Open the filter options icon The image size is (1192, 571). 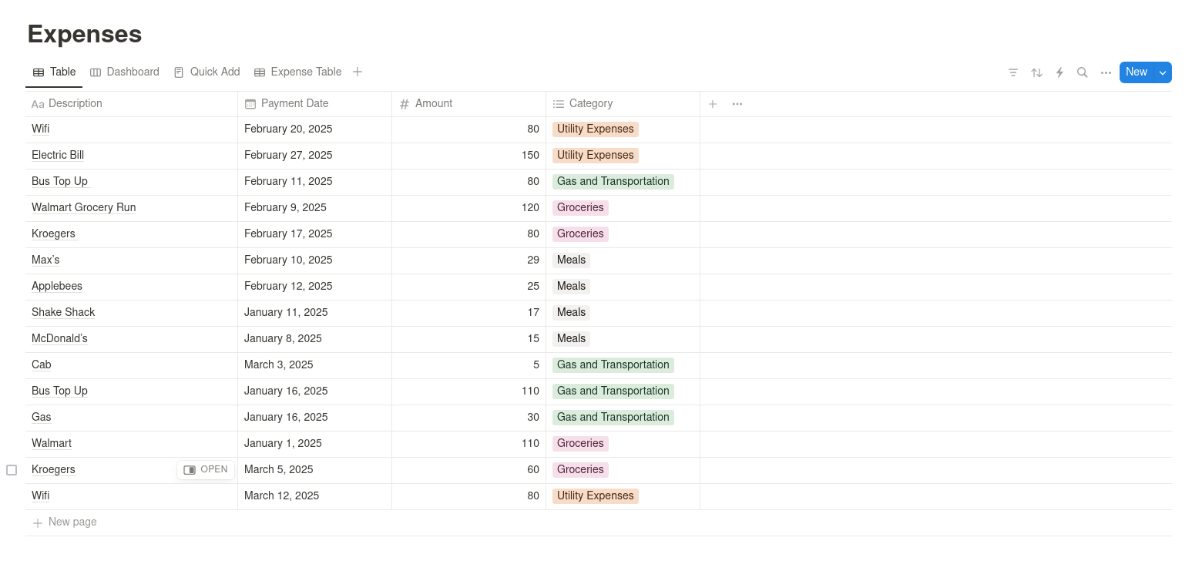click(x=1013, y=72)
